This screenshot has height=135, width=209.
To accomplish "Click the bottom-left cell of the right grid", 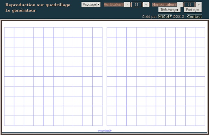I will [x=112, y=121].
